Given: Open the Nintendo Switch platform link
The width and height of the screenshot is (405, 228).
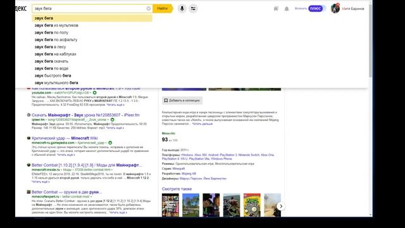Looking at the screenshot, I should click(249, 155).
